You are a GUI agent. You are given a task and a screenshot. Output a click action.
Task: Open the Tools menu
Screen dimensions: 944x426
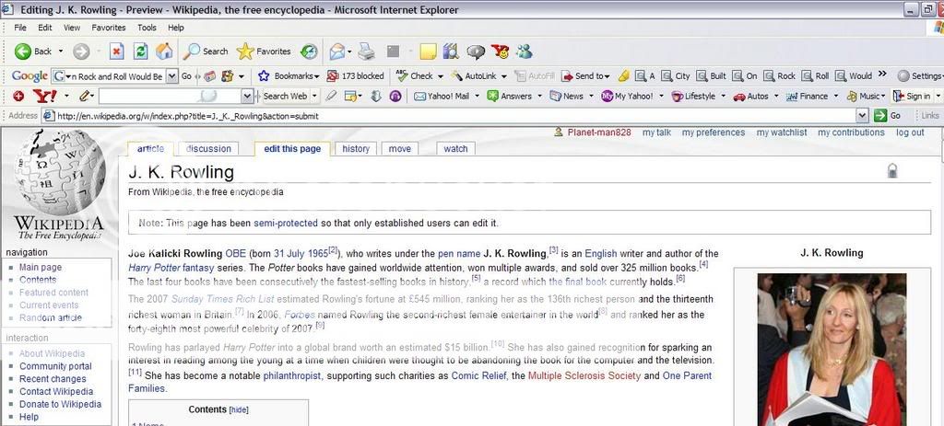[x=147, y=28]
